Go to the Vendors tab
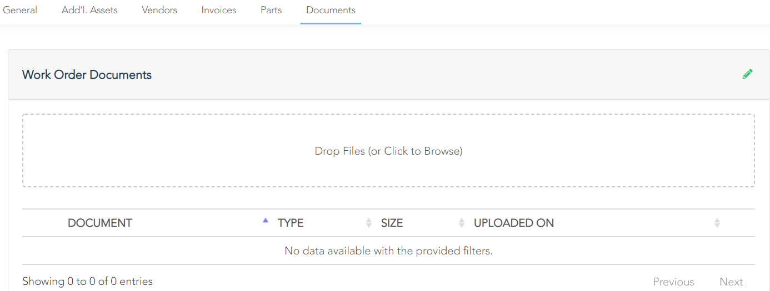The height and width of the screenshot is (291, 770). pos(159,10)
